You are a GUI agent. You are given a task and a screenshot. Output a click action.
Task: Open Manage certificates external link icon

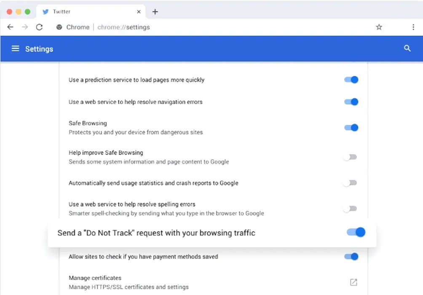tap(353, 282)
